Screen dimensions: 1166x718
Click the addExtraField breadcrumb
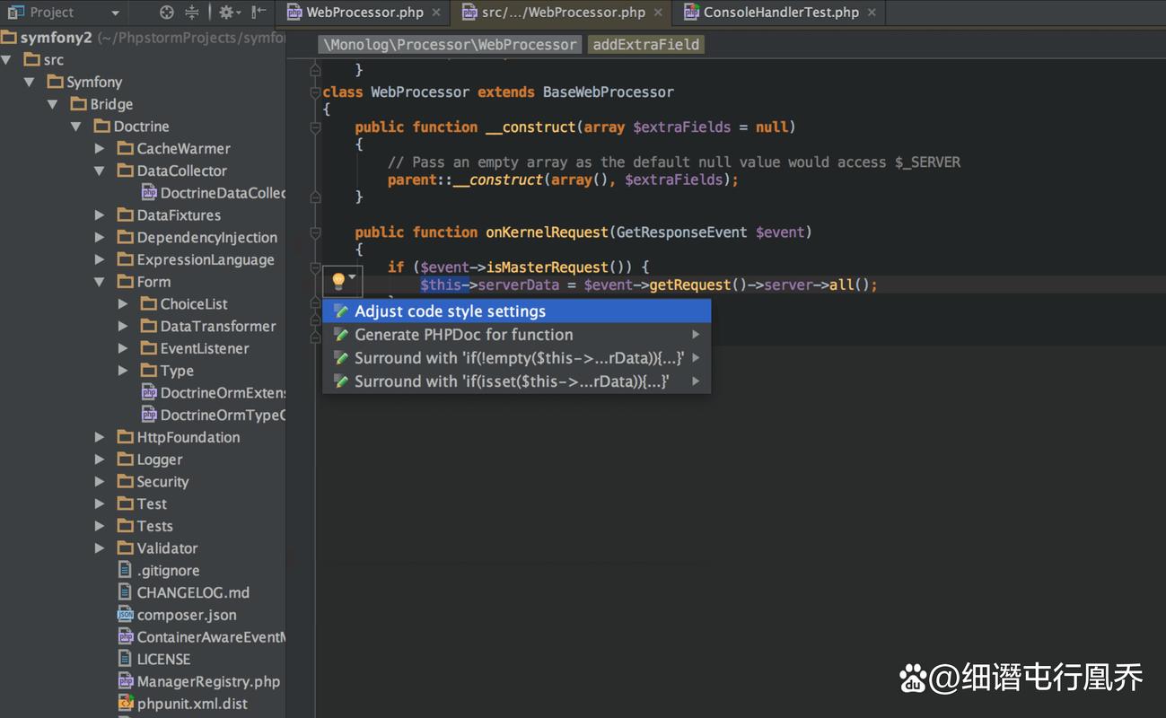(645, 44)
